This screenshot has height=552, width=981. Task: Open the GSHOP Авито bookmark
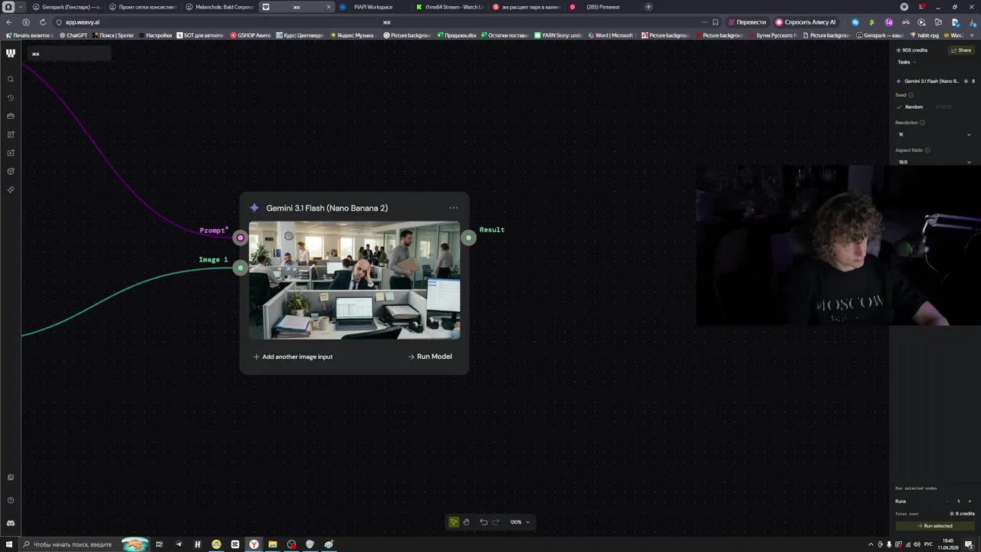pyautogui.click(x=251, y=35)
